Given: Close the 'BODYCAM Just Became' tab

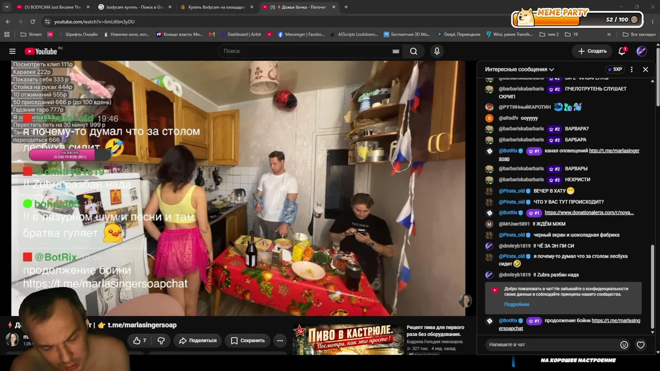Looking at the screenshot, I should tap(88, 7).
